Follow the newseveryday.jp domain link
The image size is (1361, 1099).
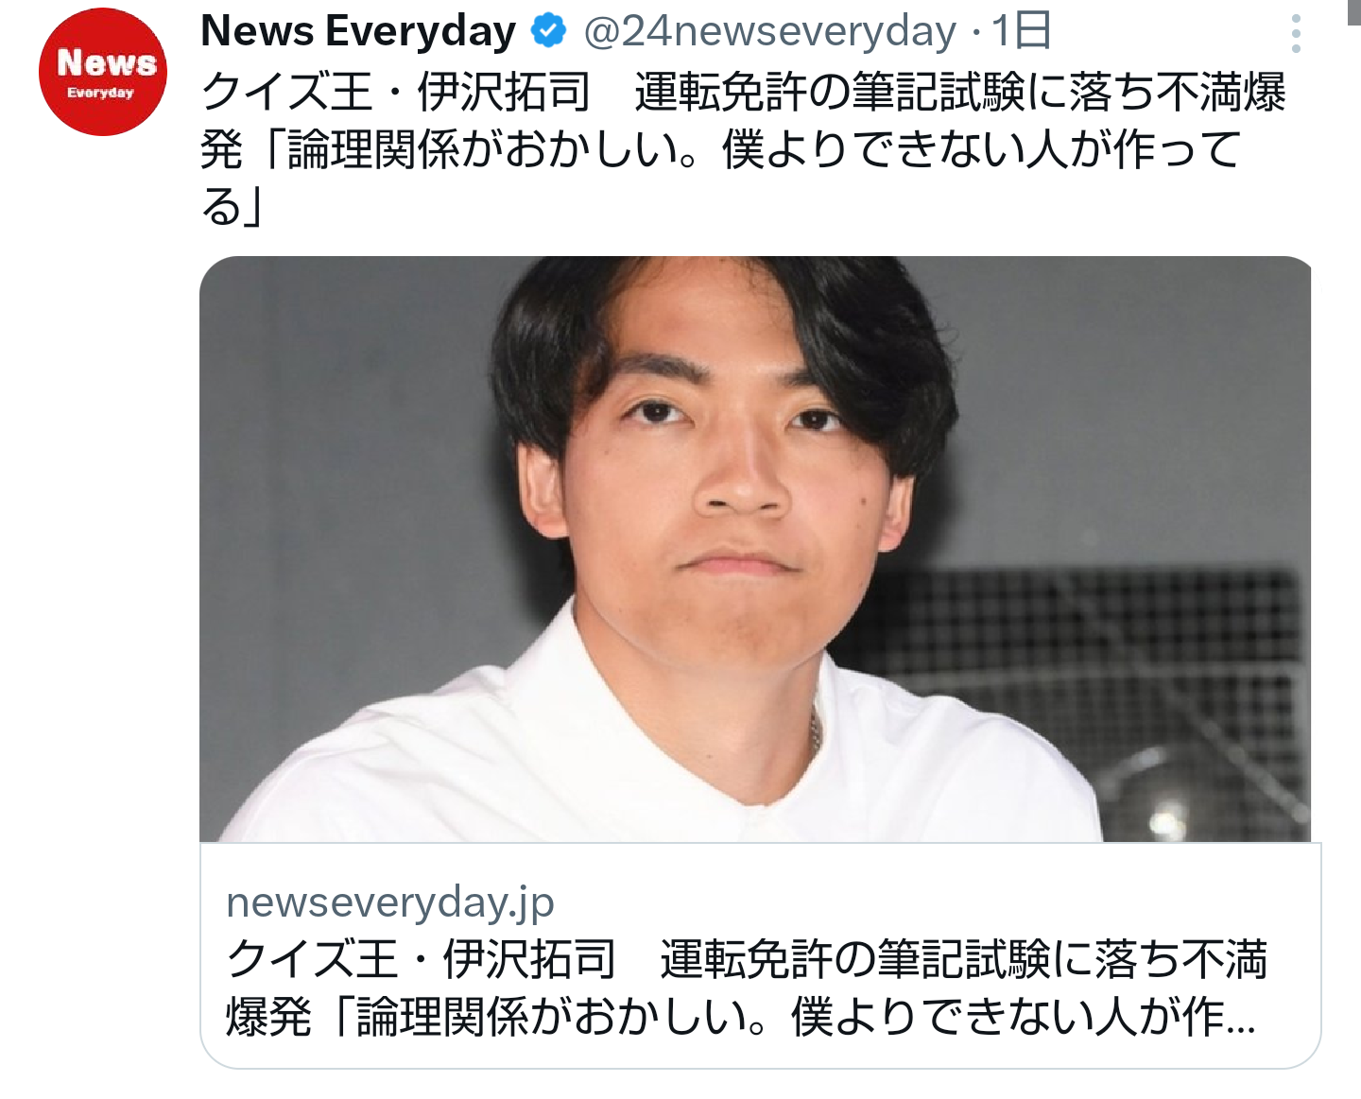390,902
